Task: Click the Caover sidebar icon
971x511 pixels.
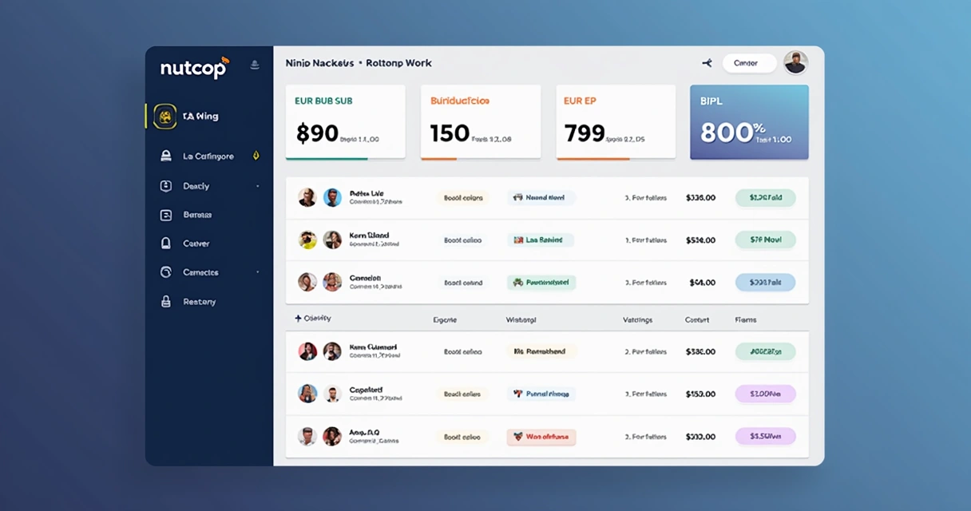Action: [x=166, y=244]
